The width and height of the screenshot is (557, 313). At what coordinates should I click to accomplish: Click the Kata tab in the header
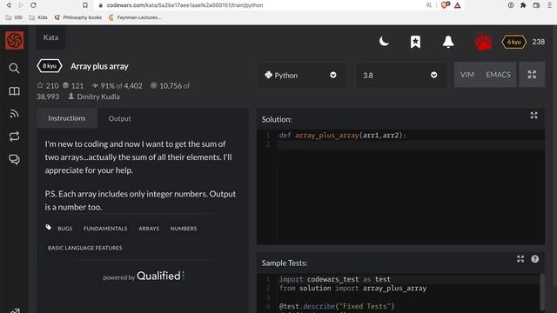pyautogui.click(x=50, y=37)
